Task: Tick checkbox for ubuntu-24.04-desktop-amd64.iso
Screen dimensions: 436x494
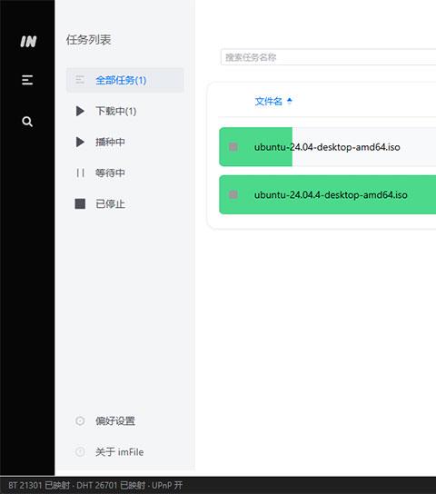Action: tap(233, 147)
